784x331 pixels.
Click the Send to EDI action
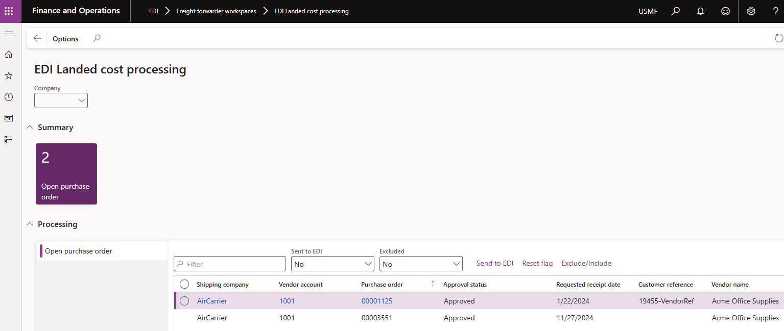click(494, 263)
